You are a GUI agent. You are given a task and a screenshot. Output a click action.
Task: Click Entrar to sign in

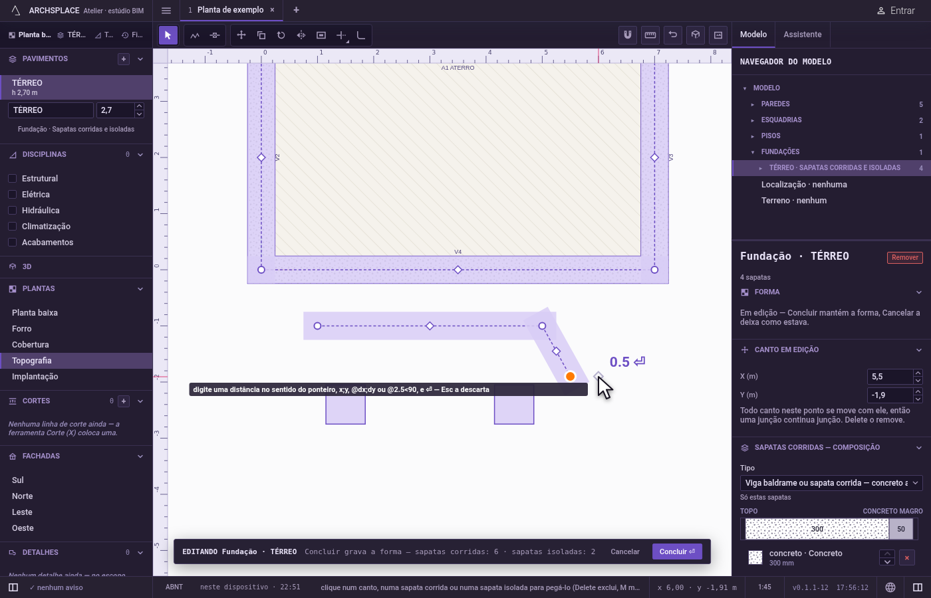click(x=896, y=11)
